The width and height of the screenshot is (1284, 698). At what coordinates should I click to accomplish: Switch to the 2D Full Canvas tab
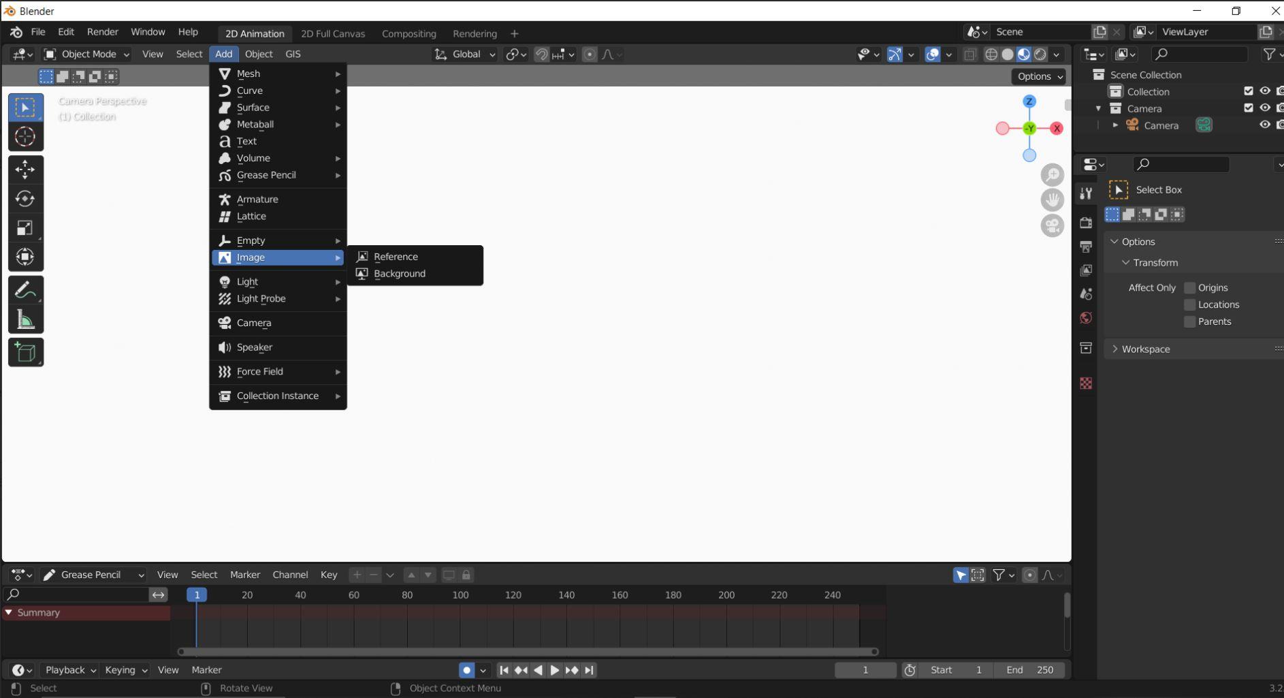(x=333, y=33)
